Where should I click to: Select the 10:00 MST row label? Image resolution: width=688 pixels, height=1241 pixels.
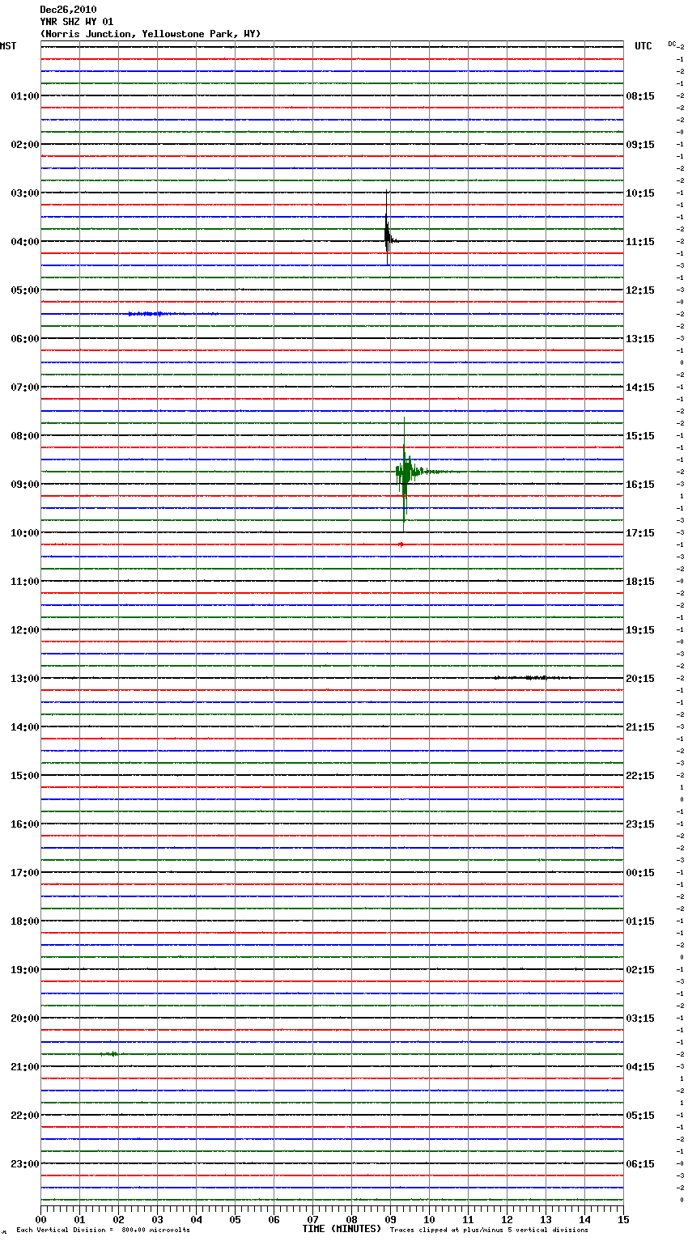25,533
